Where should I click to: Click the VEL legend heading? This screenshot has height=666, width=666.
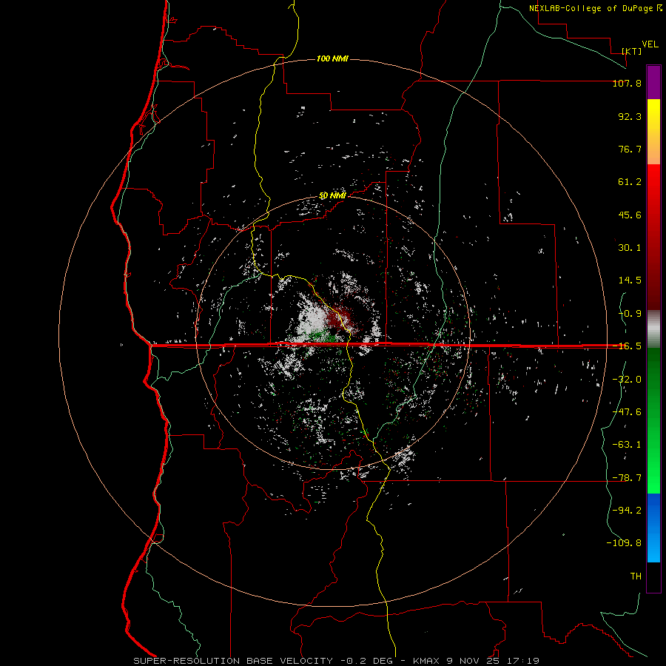(x=650, y=44)
